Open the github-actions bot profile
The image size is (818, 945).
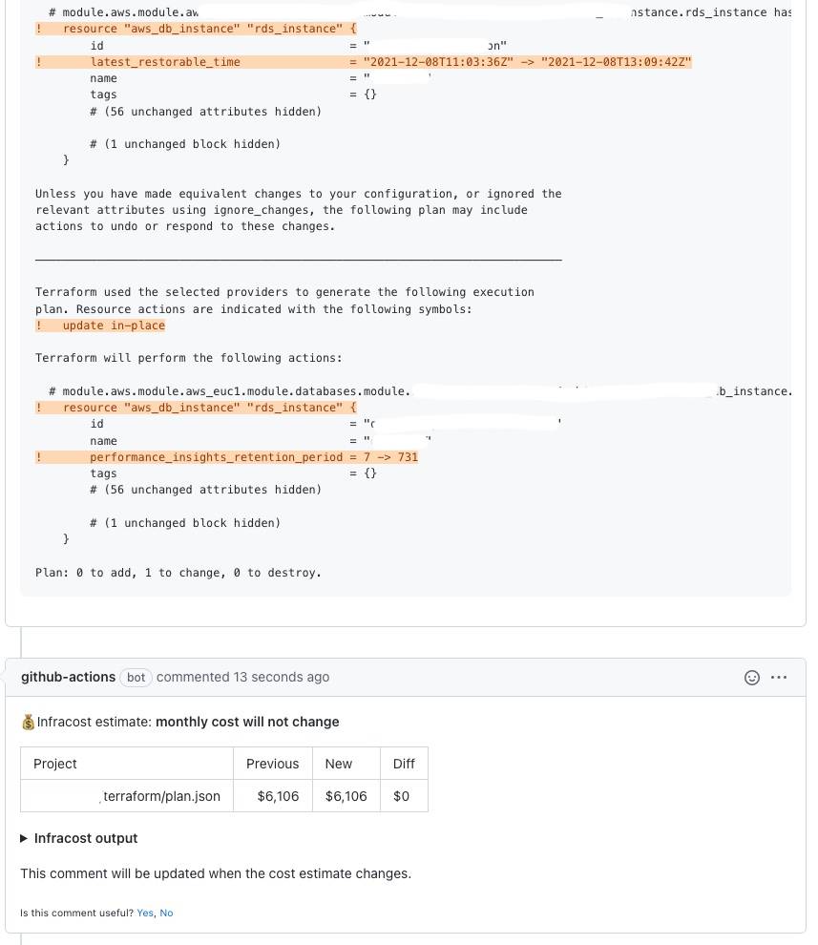coord(68,677)
